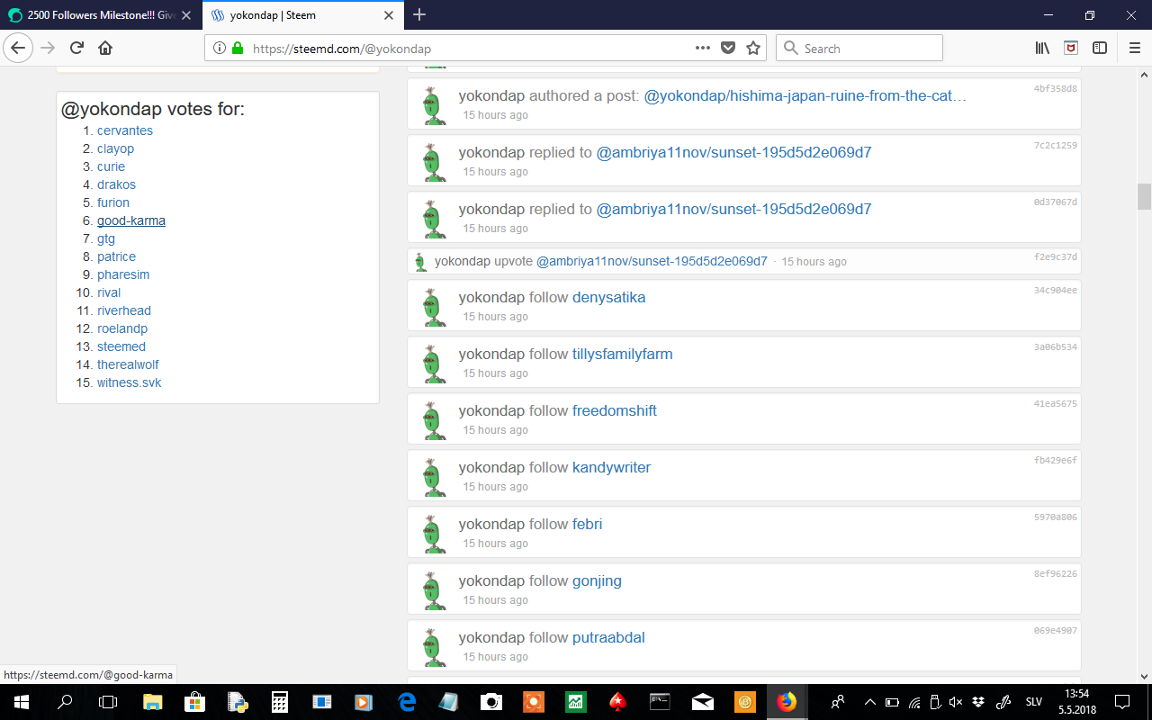This screenshot has width=1152, height=720.
Task: Open witness link furion
Action: tap(113, 202)
